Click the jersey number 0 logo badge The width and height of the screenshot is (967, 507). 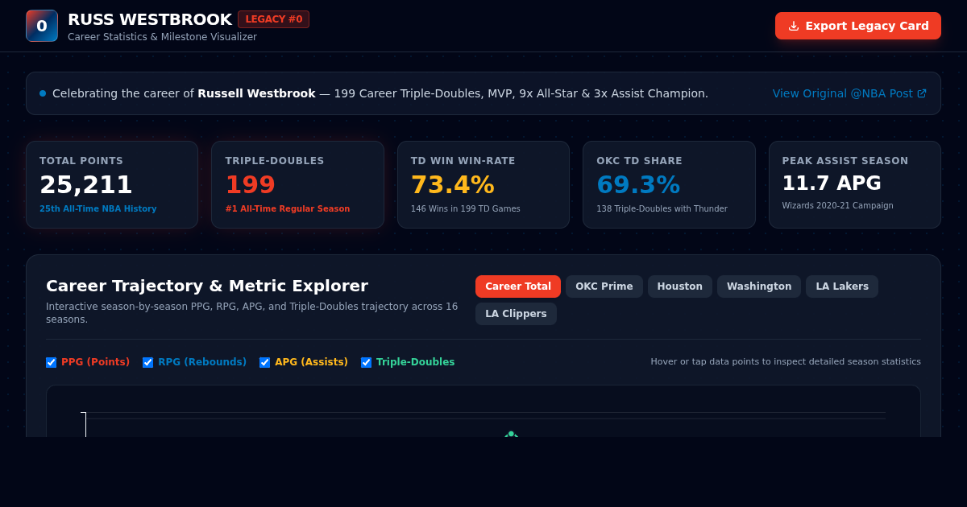click(x=42, y=26)
